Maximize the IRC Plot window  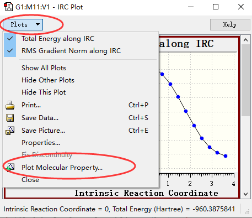pos(216,7)
